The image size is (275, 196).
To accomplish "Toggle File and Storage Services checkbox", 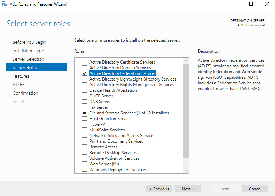I will click(x=85, y=113).
